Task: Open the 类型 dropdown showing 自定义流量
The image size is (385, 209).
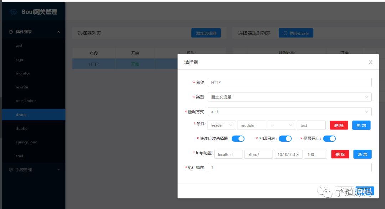Action: pyautogui.click(x=289, y=97)
